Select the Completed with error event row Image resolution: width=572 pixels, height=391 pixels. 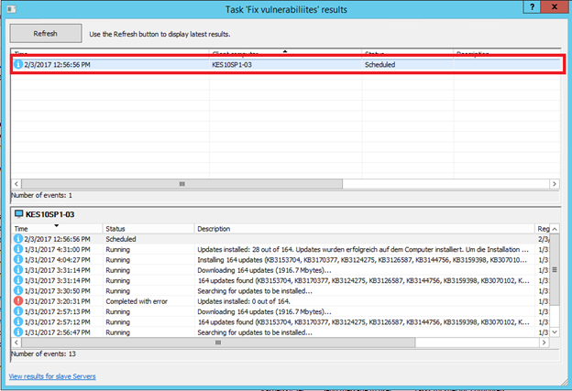[275, 300]
